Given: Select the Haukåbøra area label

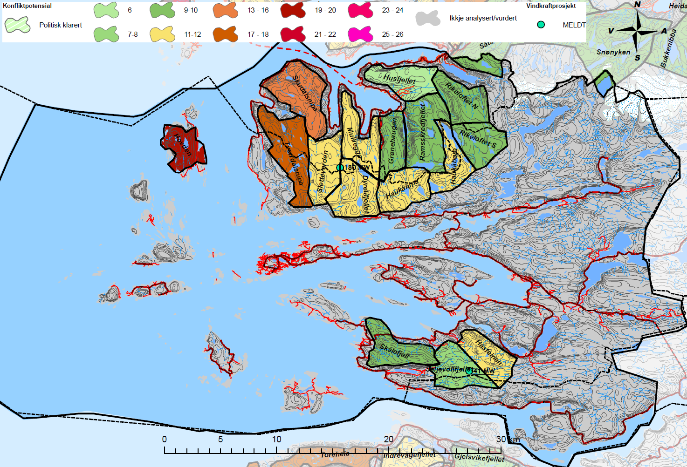Looking at the screenshot, I should [454, 168].
